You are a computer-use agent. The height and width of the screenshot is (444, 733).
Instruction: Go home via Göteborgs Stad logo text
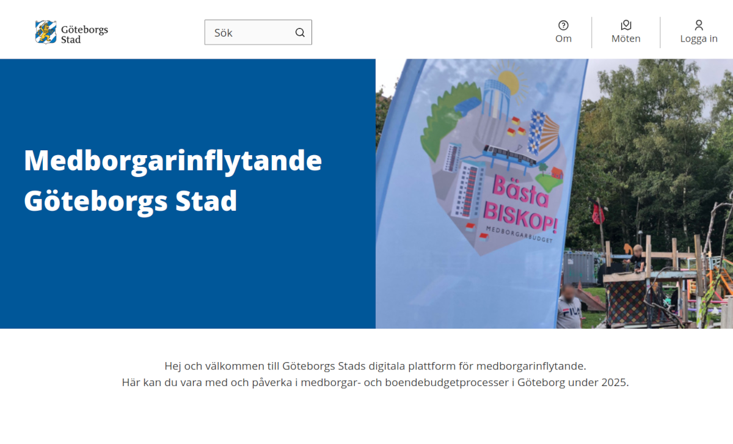tap(84, 33)
